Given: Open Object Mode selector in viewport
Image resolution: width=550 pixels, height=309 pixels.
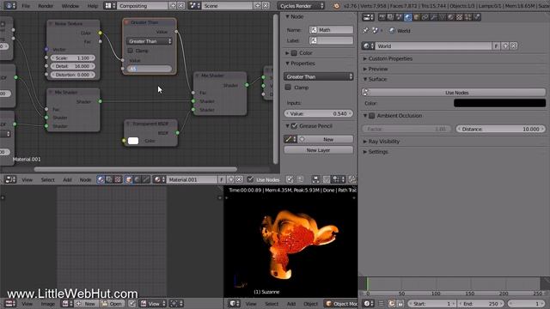Looking at the screenshot, I should [340, 304].
